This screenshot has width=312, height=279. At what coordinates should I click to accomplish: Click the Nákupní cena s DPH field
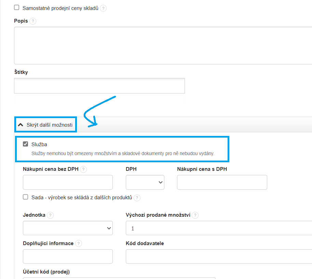pyautogui.click(x=222, y=182)
